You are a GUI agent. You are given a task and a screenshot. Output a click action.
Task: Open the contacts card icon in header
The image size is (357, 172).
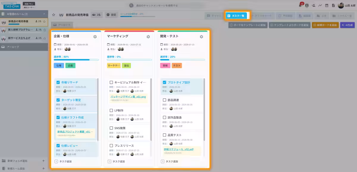point(307,5)
